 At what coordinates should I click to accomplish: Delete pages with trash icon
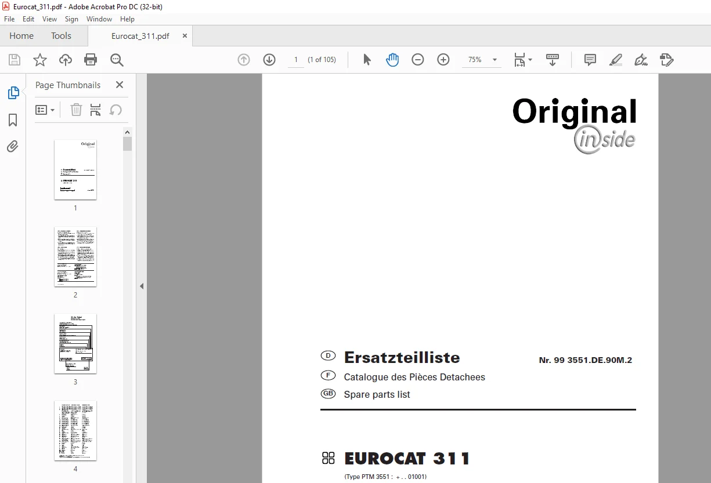pyautogui.click(x=76, y=110)
